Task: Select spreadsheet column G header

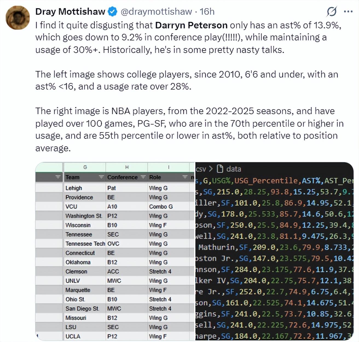Action: point(85,167)
